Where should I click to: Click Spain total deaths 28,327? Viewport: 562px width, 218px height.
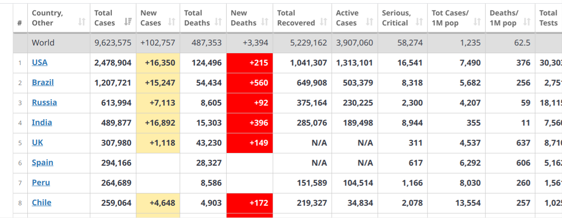(209, 163)
